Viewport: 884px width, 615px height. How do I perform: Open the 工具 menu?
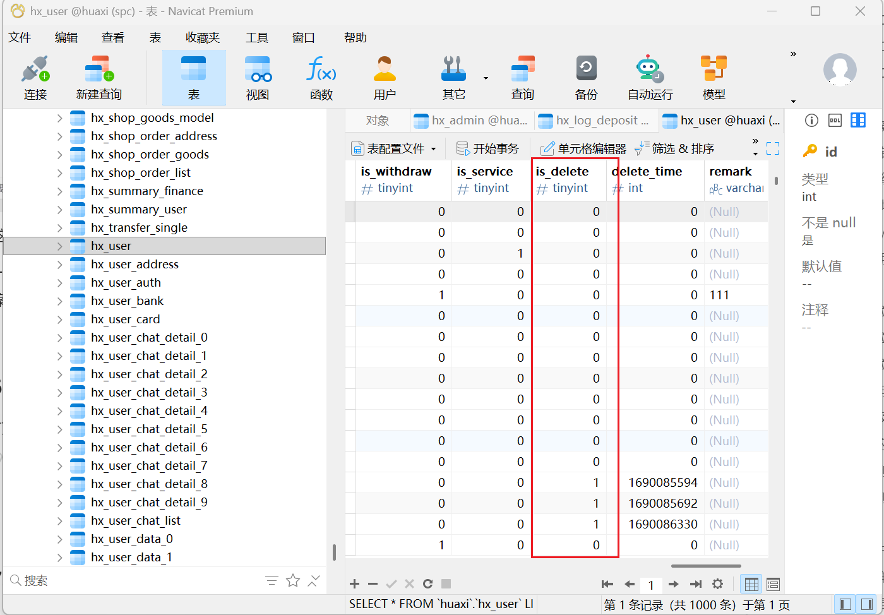[256, 38]
